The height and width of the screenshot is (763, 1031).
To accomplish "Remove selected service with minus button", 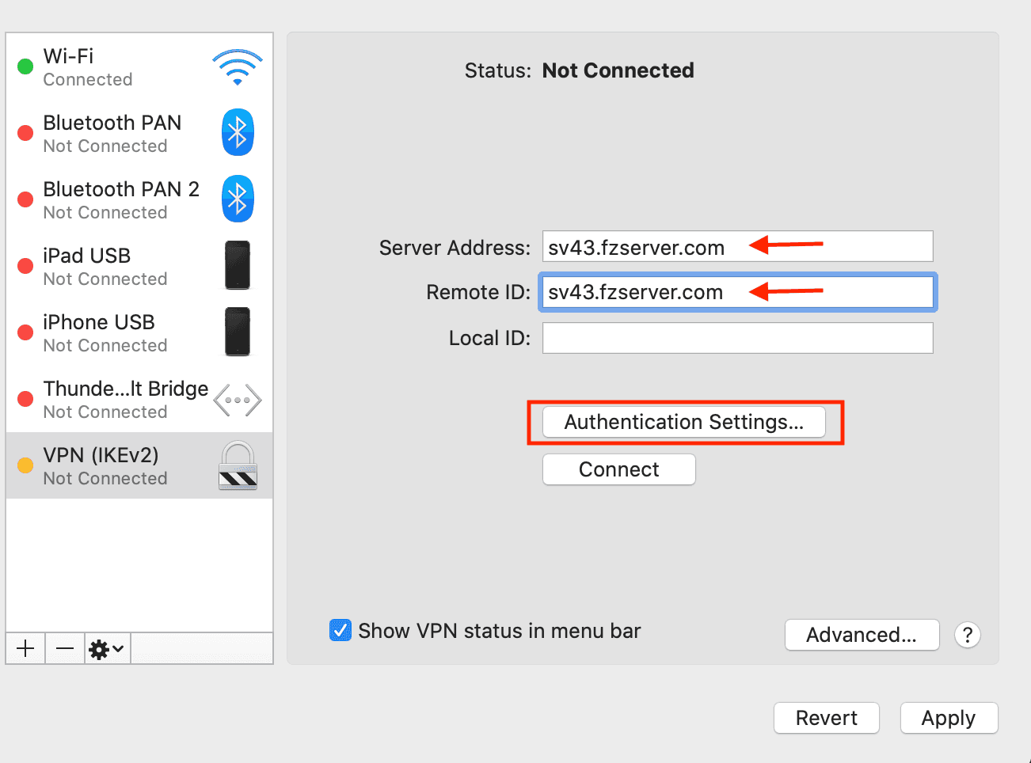I will click(65, 649).
